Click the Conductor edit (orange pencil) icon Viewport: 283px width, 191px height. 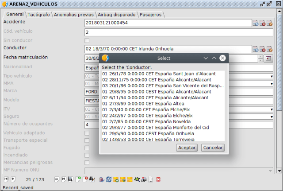click(270, 49)
